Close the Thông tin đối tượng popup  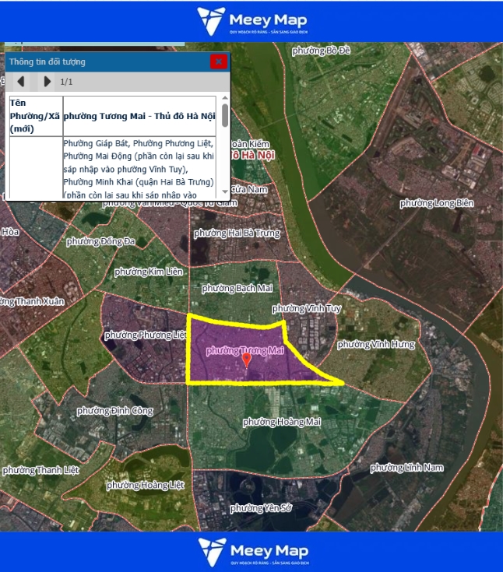(x=219, y=61)
